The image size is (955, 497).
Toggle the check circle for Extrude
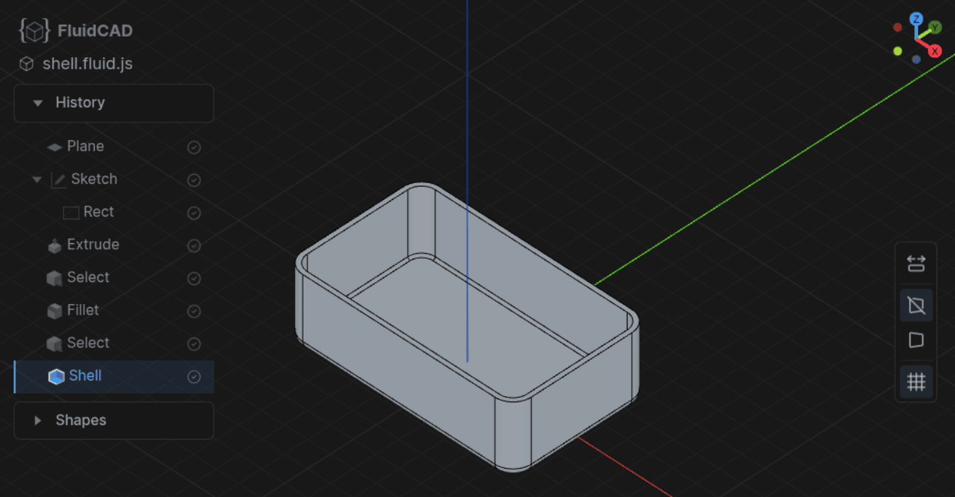(194, 245)
